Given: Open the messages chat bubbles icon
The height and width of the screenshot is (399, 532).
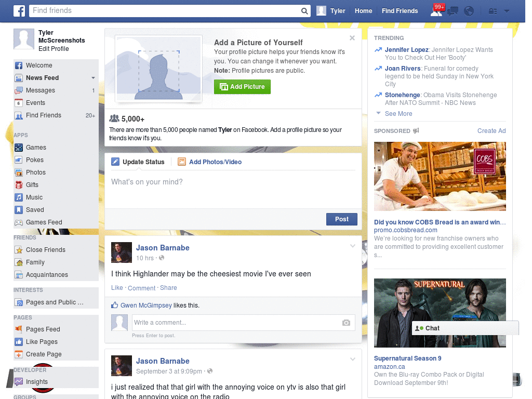Looking at the screenshot, I should click(x=453, y=11).
